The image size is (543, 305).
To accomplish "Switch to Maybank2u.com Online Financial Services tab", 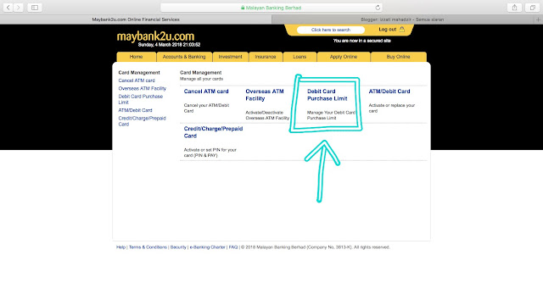I will (136, 19).
